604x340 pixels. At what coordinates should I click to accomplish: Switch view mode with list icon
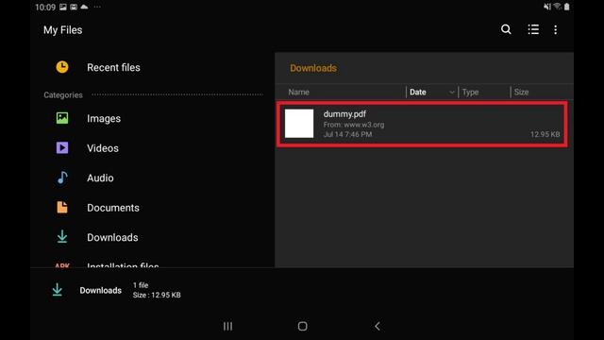[533, 29]
